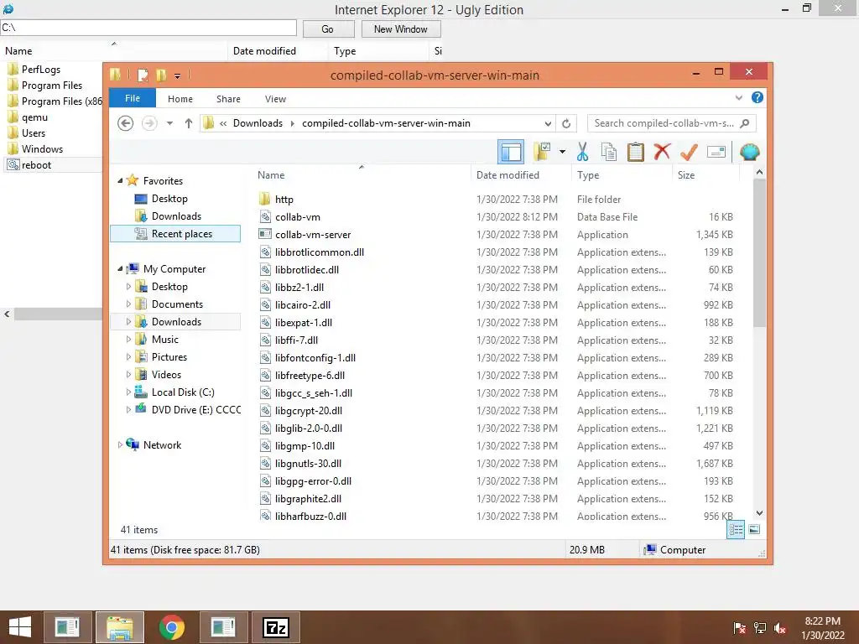Open the View ribbon tab
This screenshot has height=644, width=859.
point(275,99)
